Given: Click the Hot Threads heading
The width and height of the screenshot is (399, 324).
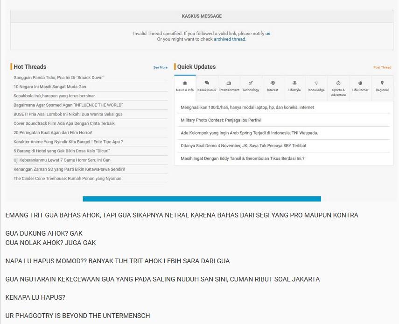Looking at the screenshot, I should [x=30, y=67].
